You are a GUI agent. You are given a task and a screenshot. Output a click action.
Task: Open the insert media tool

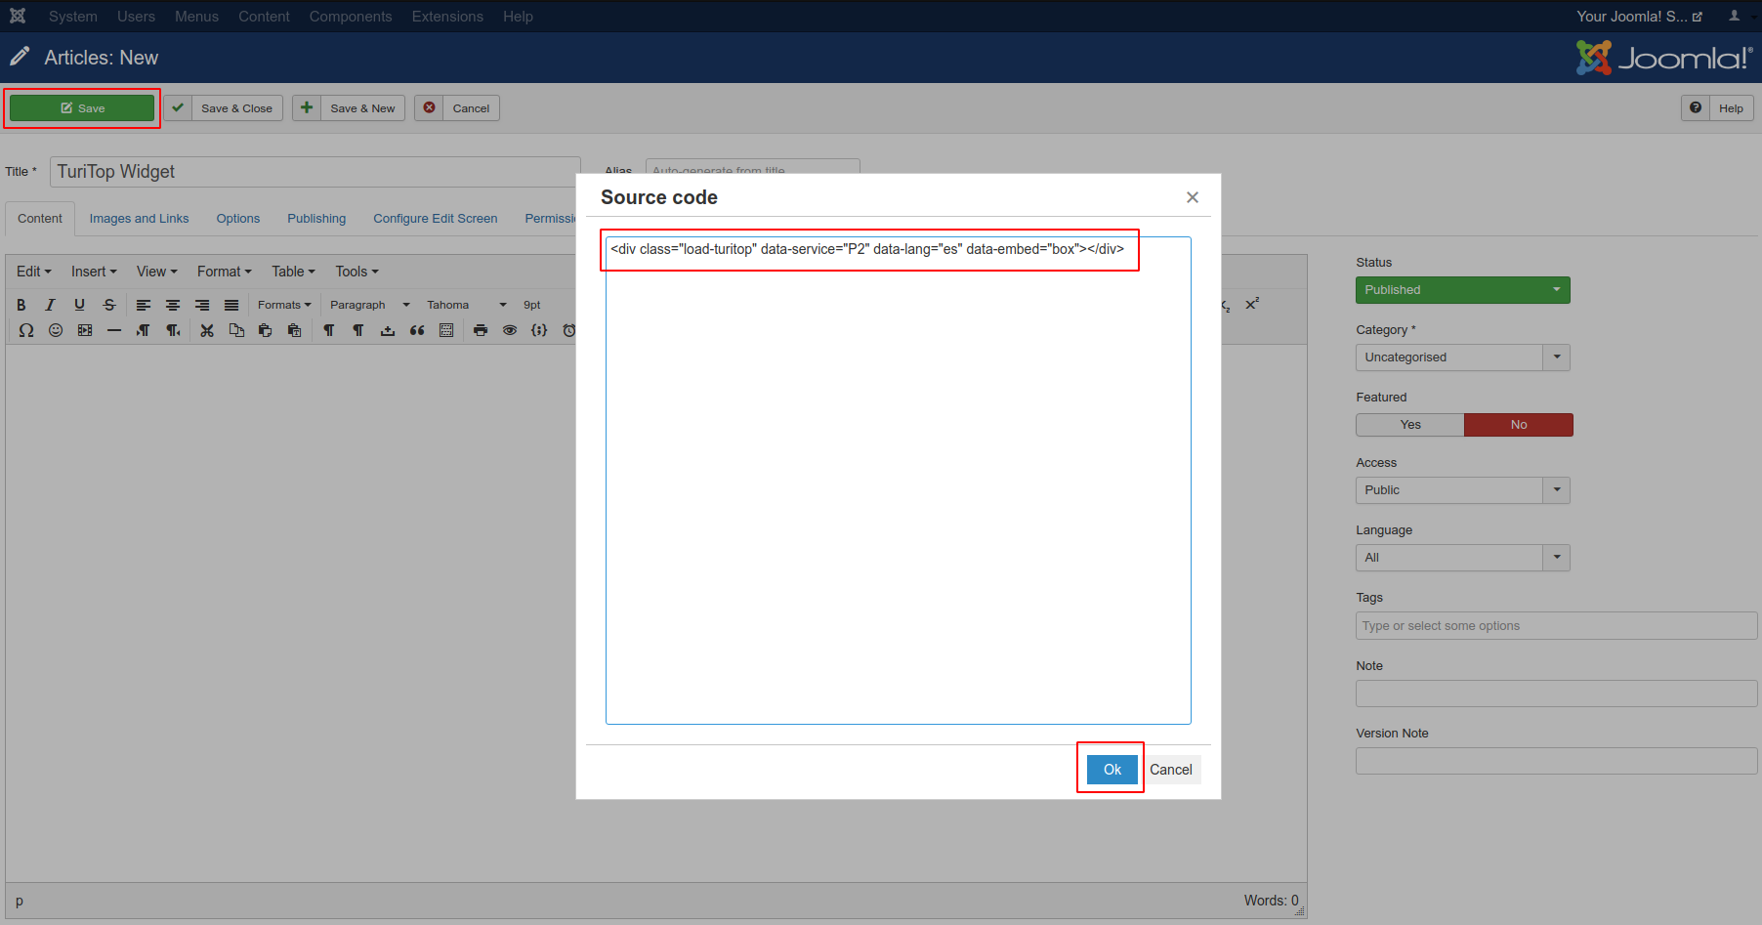pos(85,330)
